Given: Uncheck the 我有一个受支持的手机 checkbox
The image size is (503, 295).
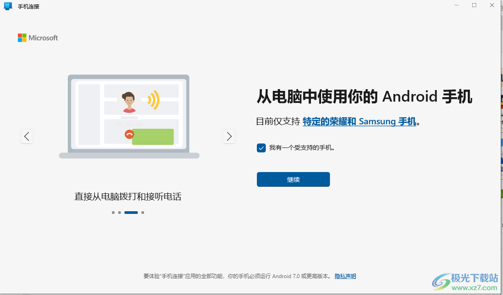Looking at the screenshot, I should (261, 148).
